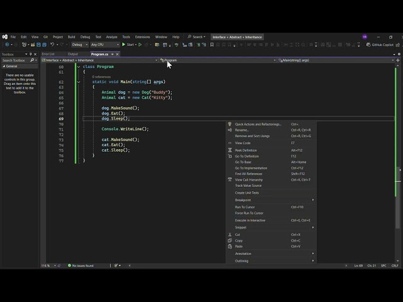
Task: Open the Build menu
Action: coord(71,37)
